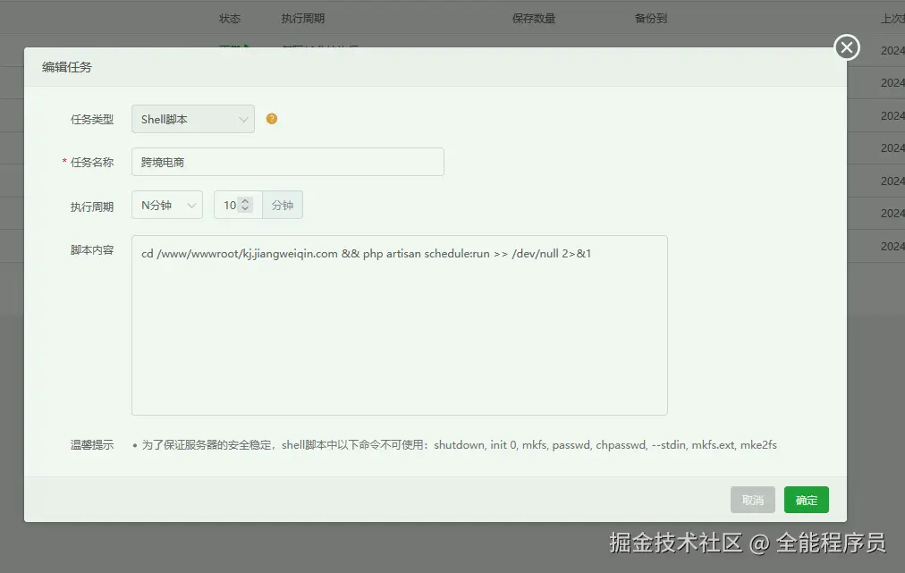Open the N分钟 execution cycle dropdown
Screen dimensions: 905x573
click(x=167, y=205)
